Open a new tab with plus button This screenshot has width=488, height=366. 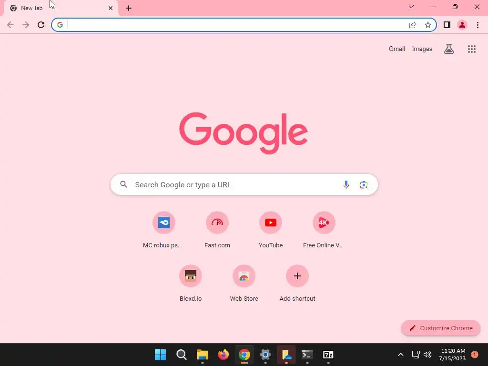129,8
